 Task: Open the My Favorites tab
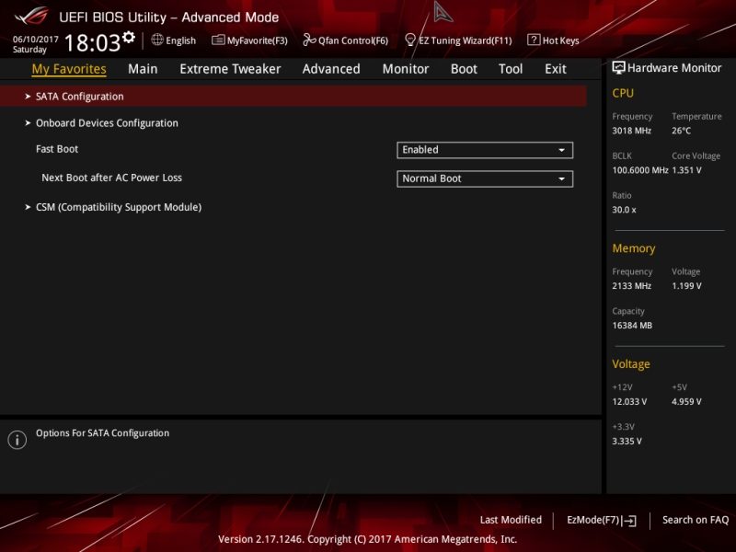[x=69, y=69]
